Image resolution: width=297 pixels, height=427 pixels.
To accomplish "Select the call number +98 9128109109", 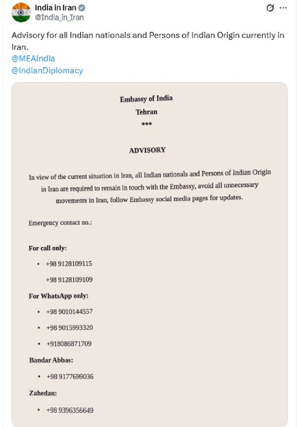I will point(69,279).
